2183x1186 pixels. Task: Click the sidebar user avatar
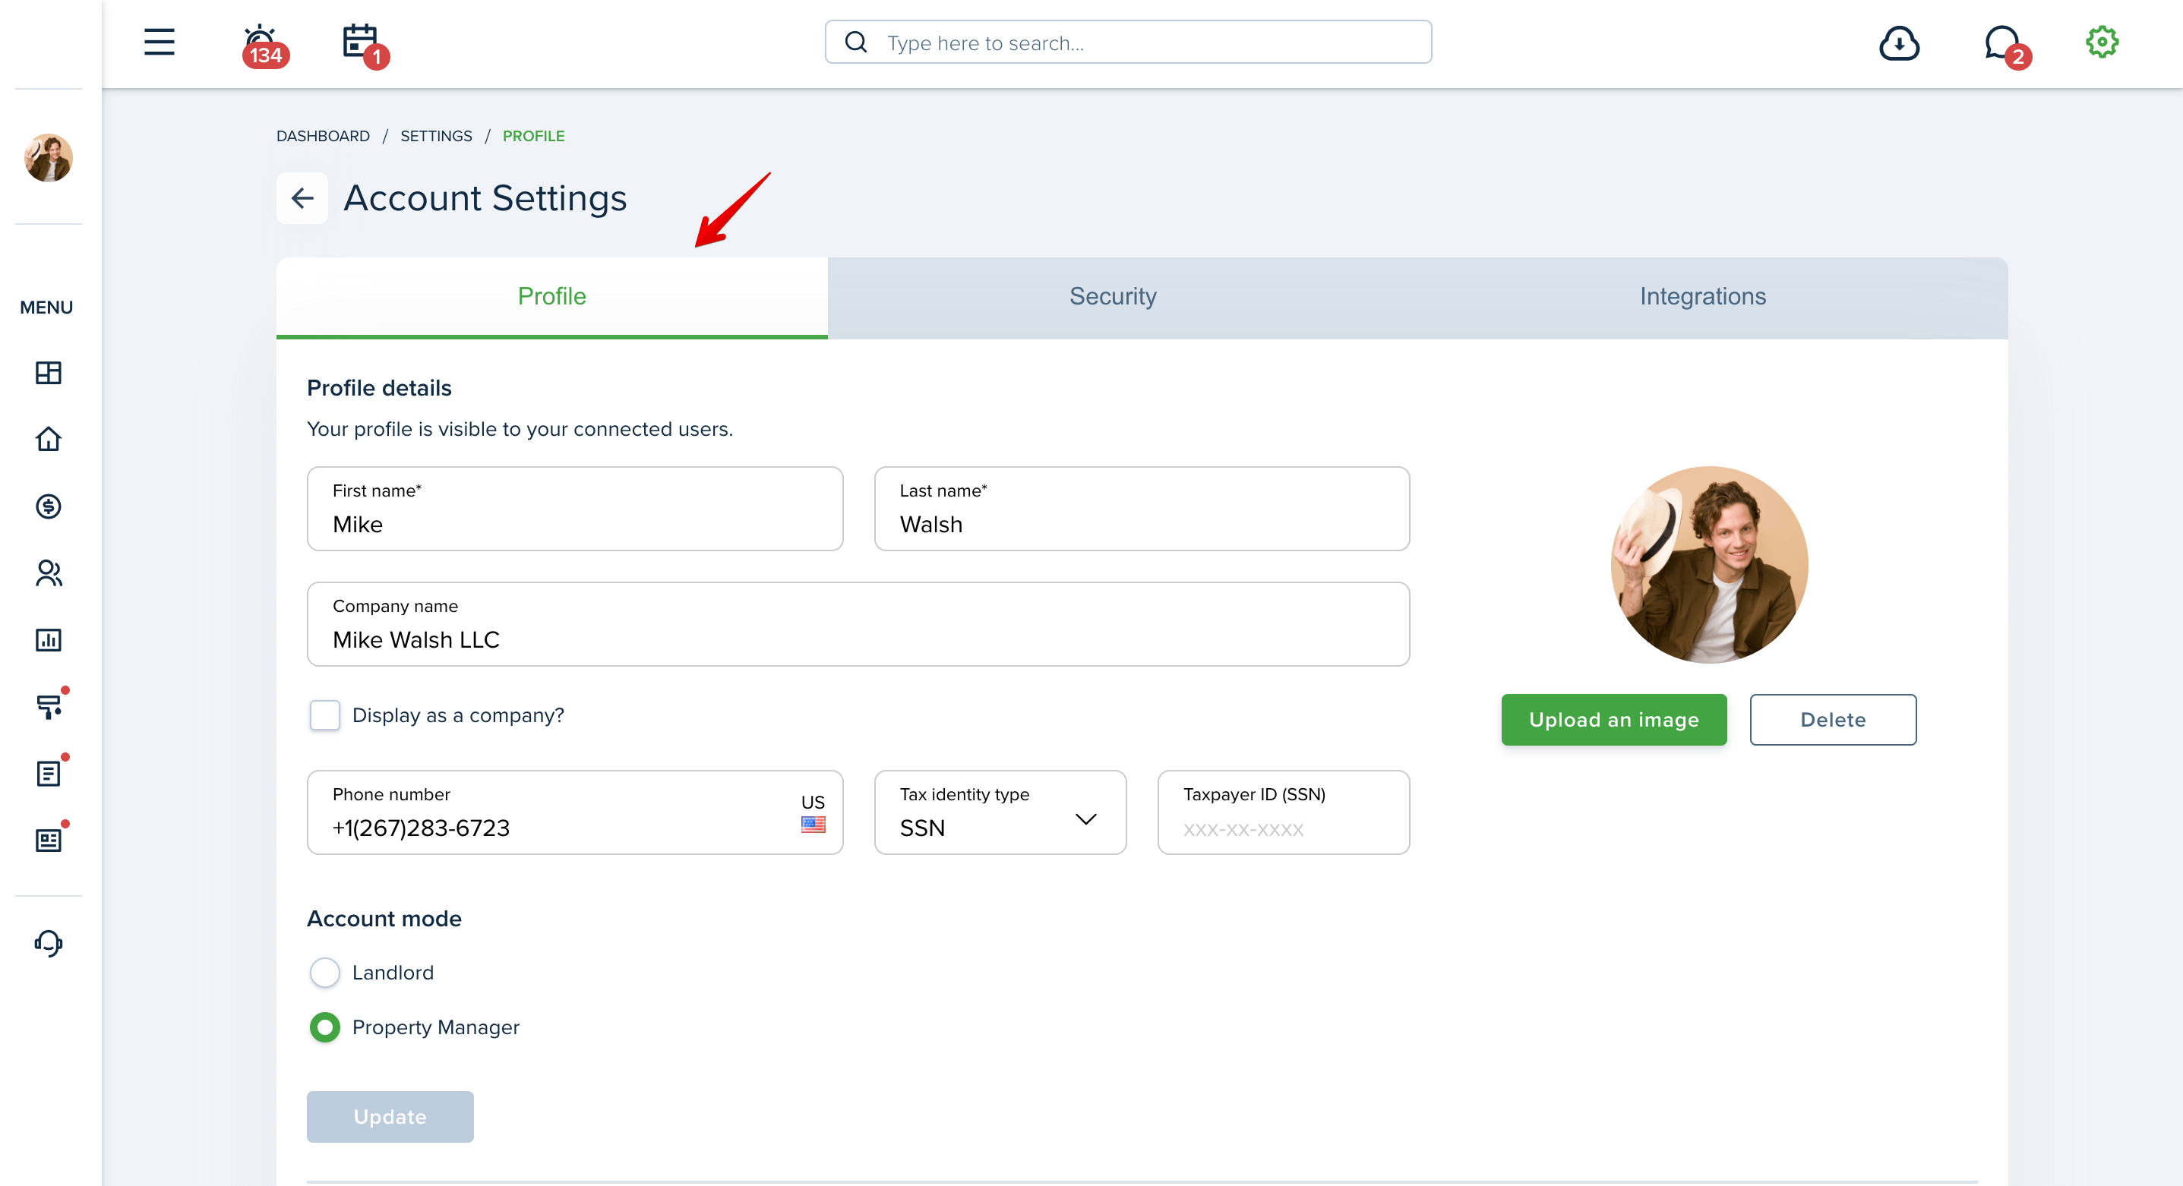coord(49,158)
